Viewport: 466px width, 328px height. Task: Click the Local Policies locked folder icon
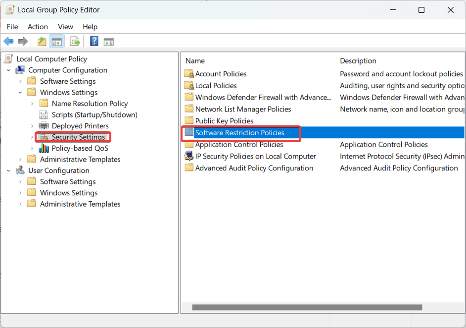point(189,85)
